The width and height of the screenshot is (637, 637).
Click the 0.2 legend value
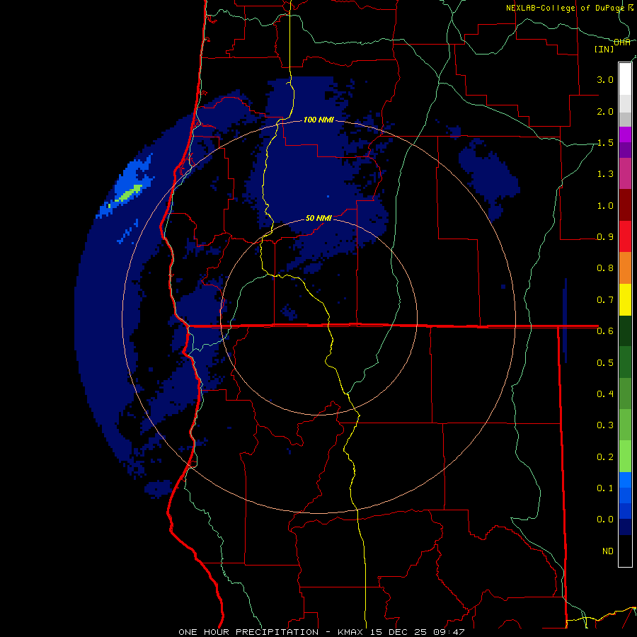pos(605,457)
